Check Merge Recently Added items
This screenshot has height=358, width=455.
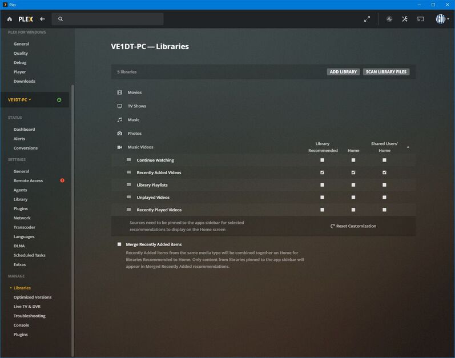119,244
